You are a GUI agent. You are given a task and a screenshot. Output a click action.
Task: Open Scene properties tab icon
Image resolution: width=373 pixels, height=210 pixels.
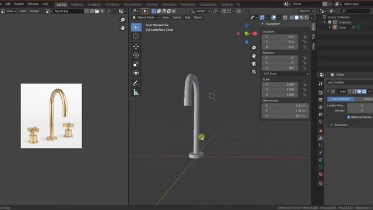(x=321, y=114)
